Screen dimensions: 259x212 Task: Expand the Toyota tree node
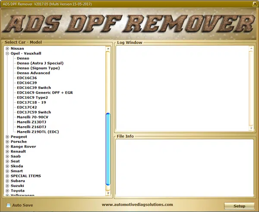click(7, 190)
